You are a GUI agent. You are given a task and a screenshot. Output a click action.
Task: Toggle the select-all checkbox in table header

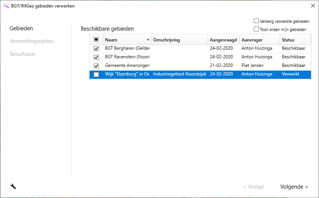pos(96,40)
